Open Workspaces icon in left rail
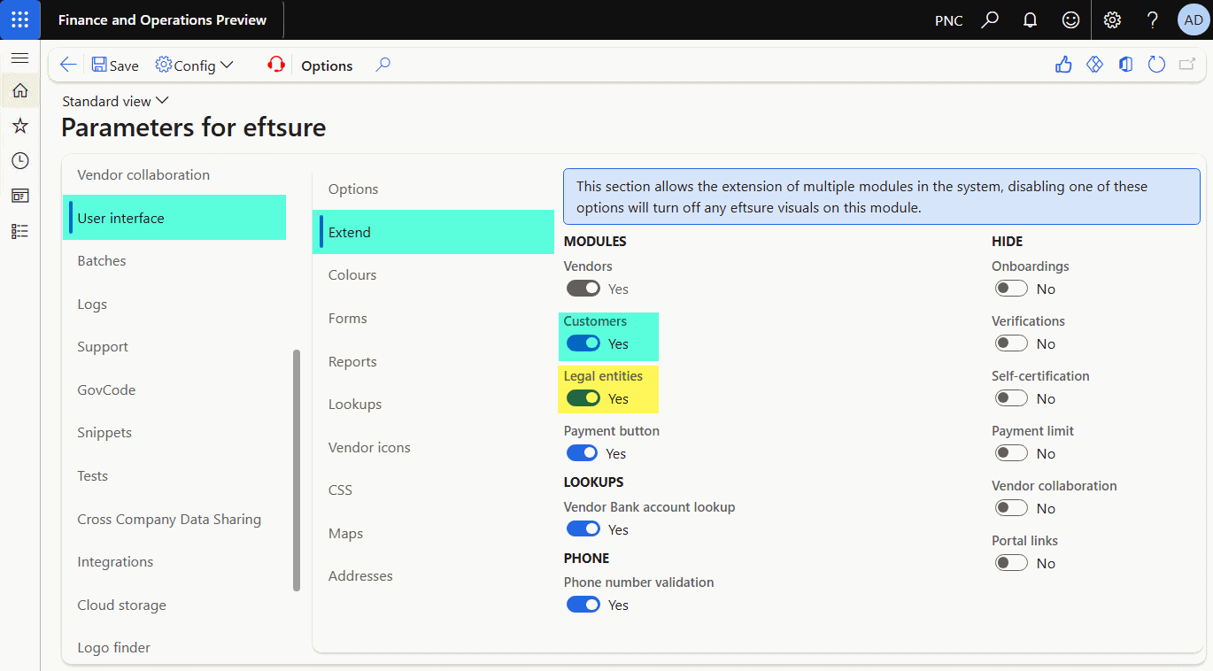 pyautogui.click(x=19, y=196)
